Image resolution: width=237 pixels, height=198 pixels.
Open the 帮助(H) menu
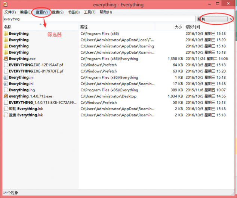[x=106, y=12]
